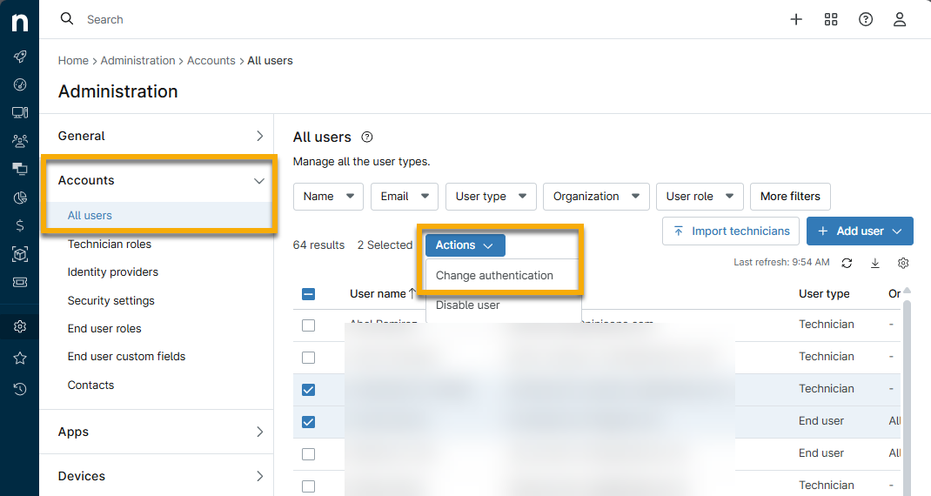The width and height of the screenshot is (931, 496).
Task: Check the last visible Technician row checkbox
Action: pyautogui.click(x=308, y=486)
